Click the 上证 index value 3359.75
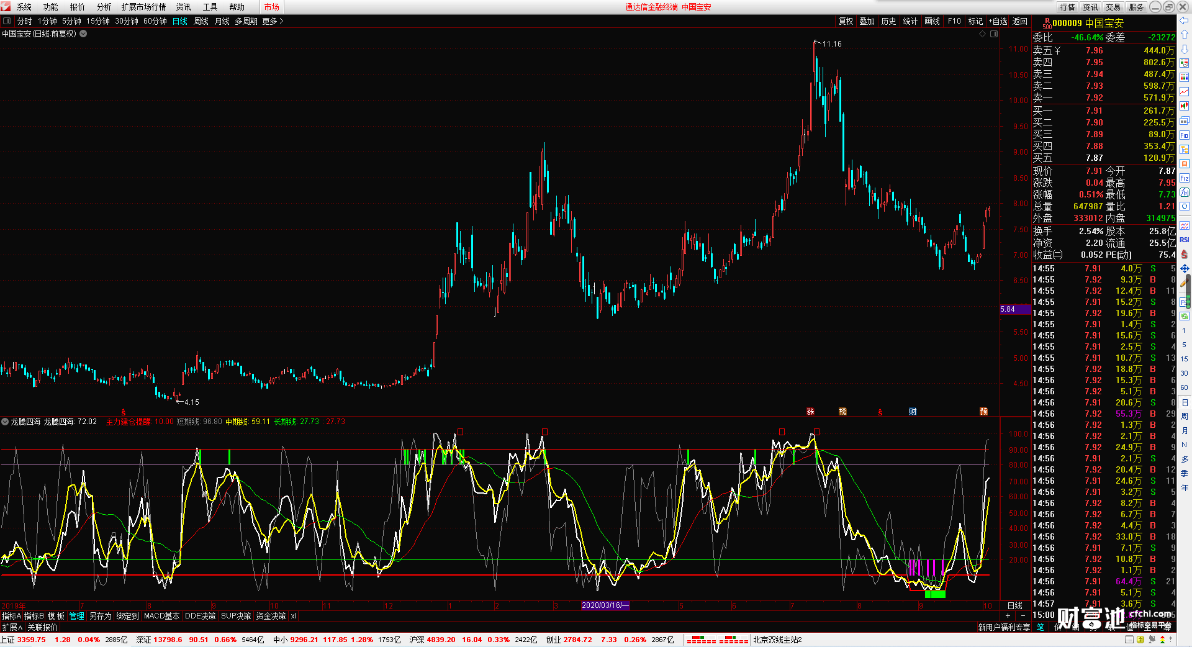The height and width of the screenshot is (647, 1192). point(32,640)
